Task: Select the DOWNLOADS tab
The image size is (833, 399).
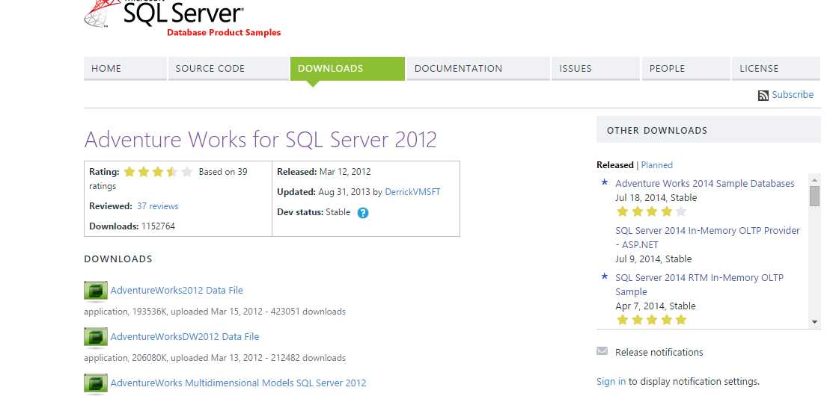Action: pos(347,69)
